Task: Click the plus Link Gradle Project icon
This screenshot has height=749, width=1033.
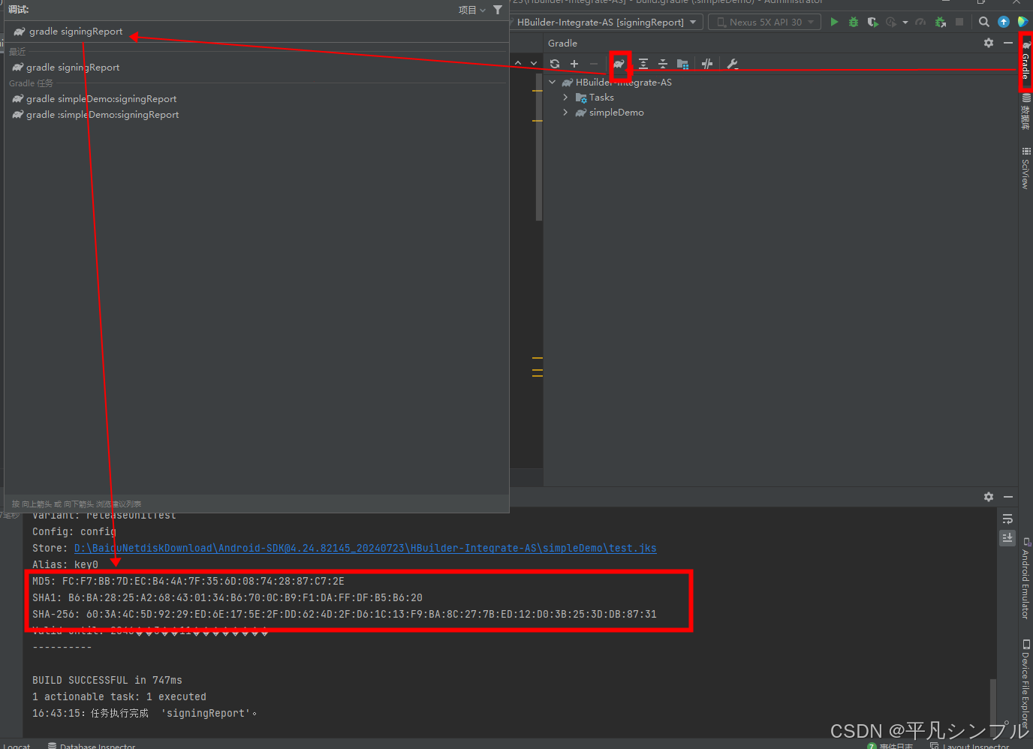Action: (x=574, y=64)
